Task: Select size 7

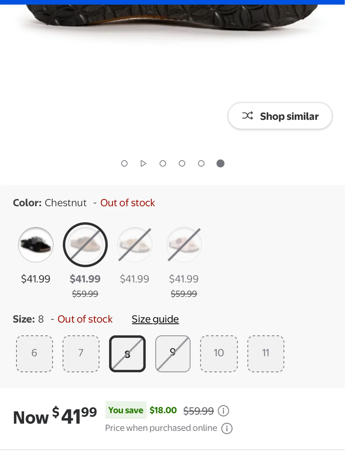Action: click(x=81, y=354)
